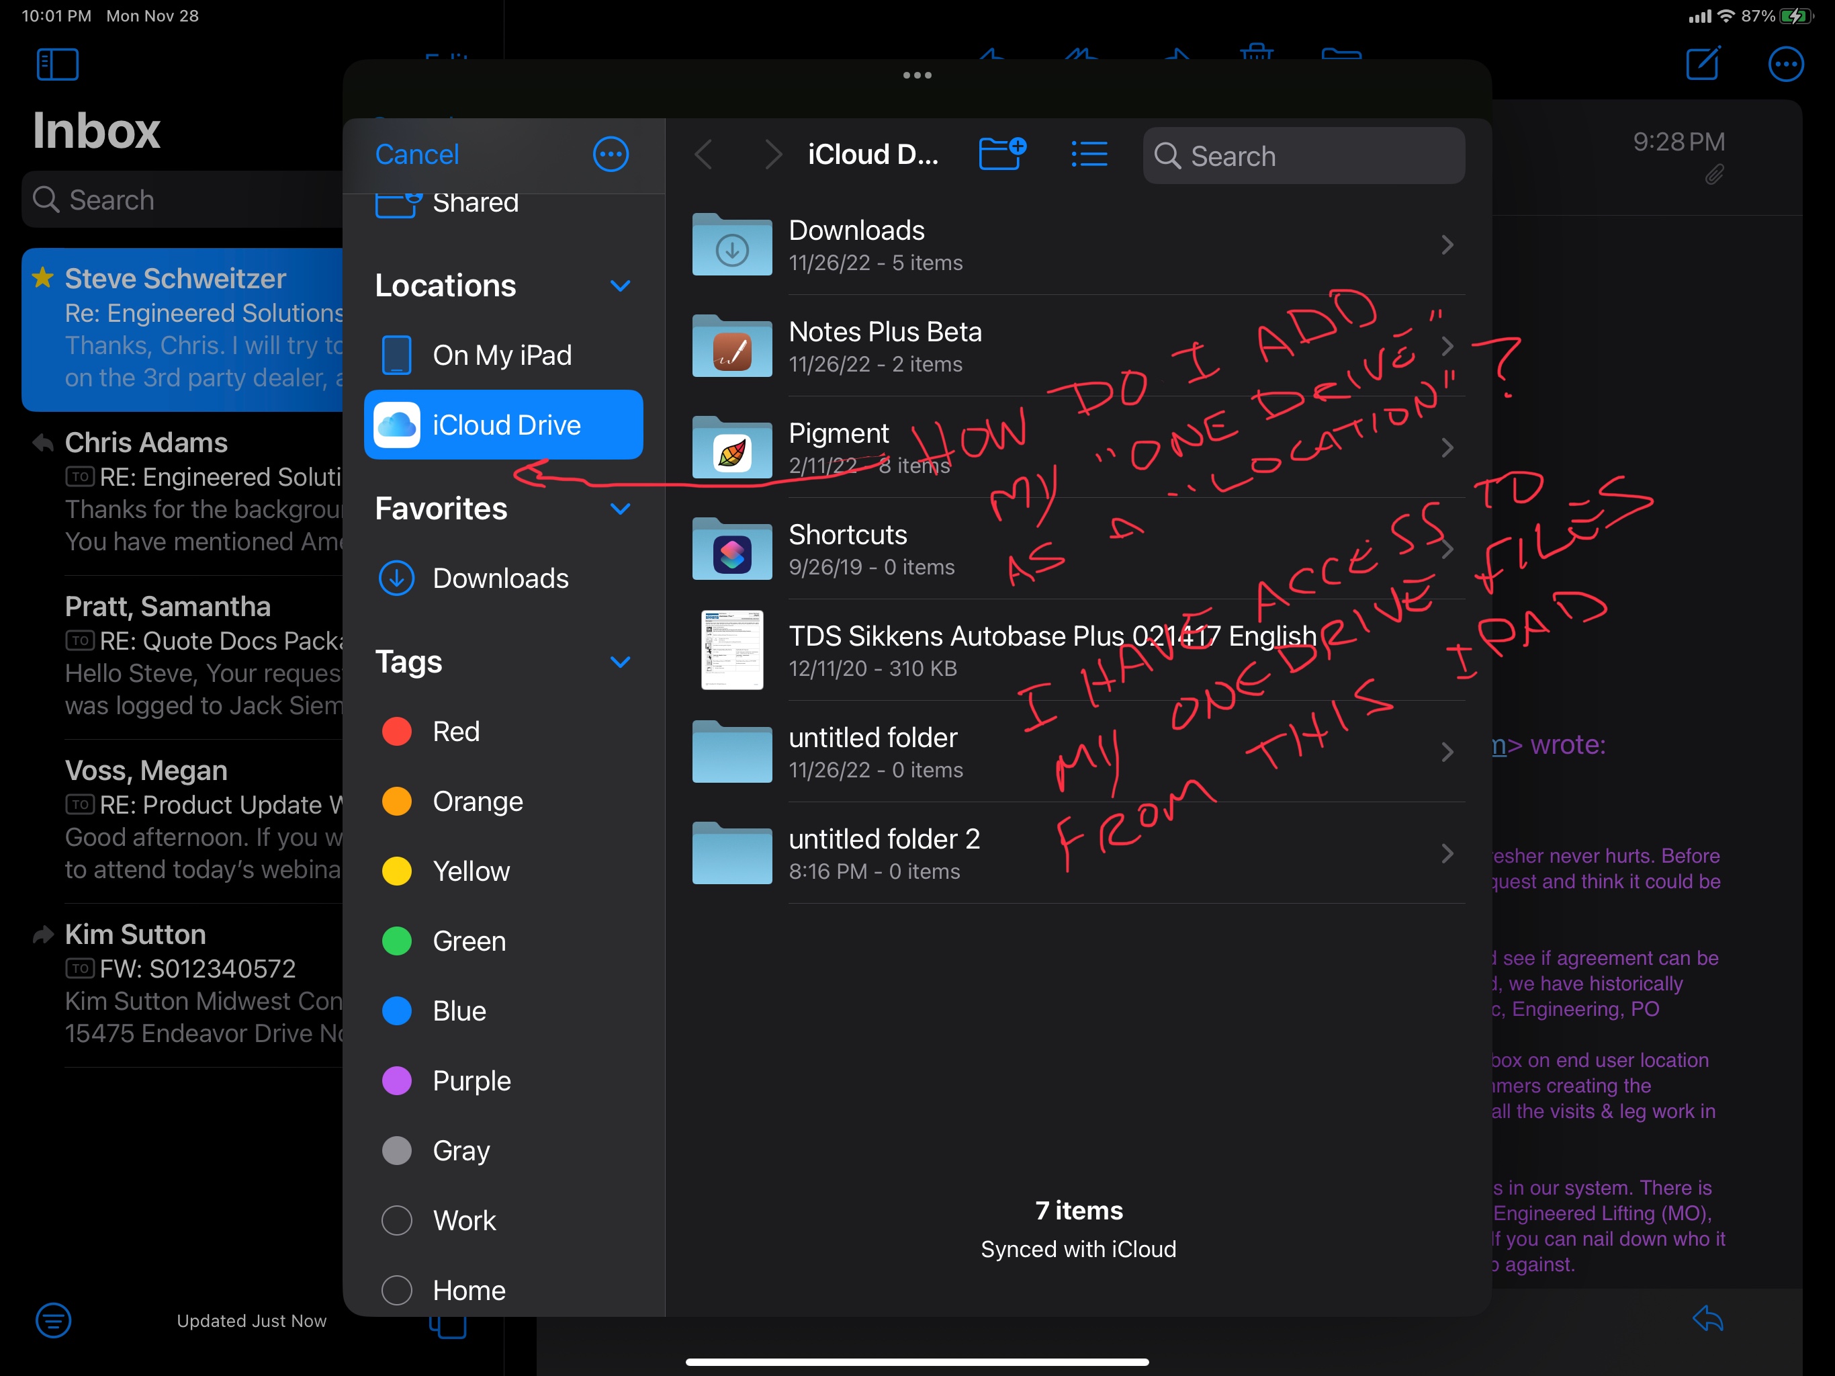Select On My iPad location

tap(501, 355)
